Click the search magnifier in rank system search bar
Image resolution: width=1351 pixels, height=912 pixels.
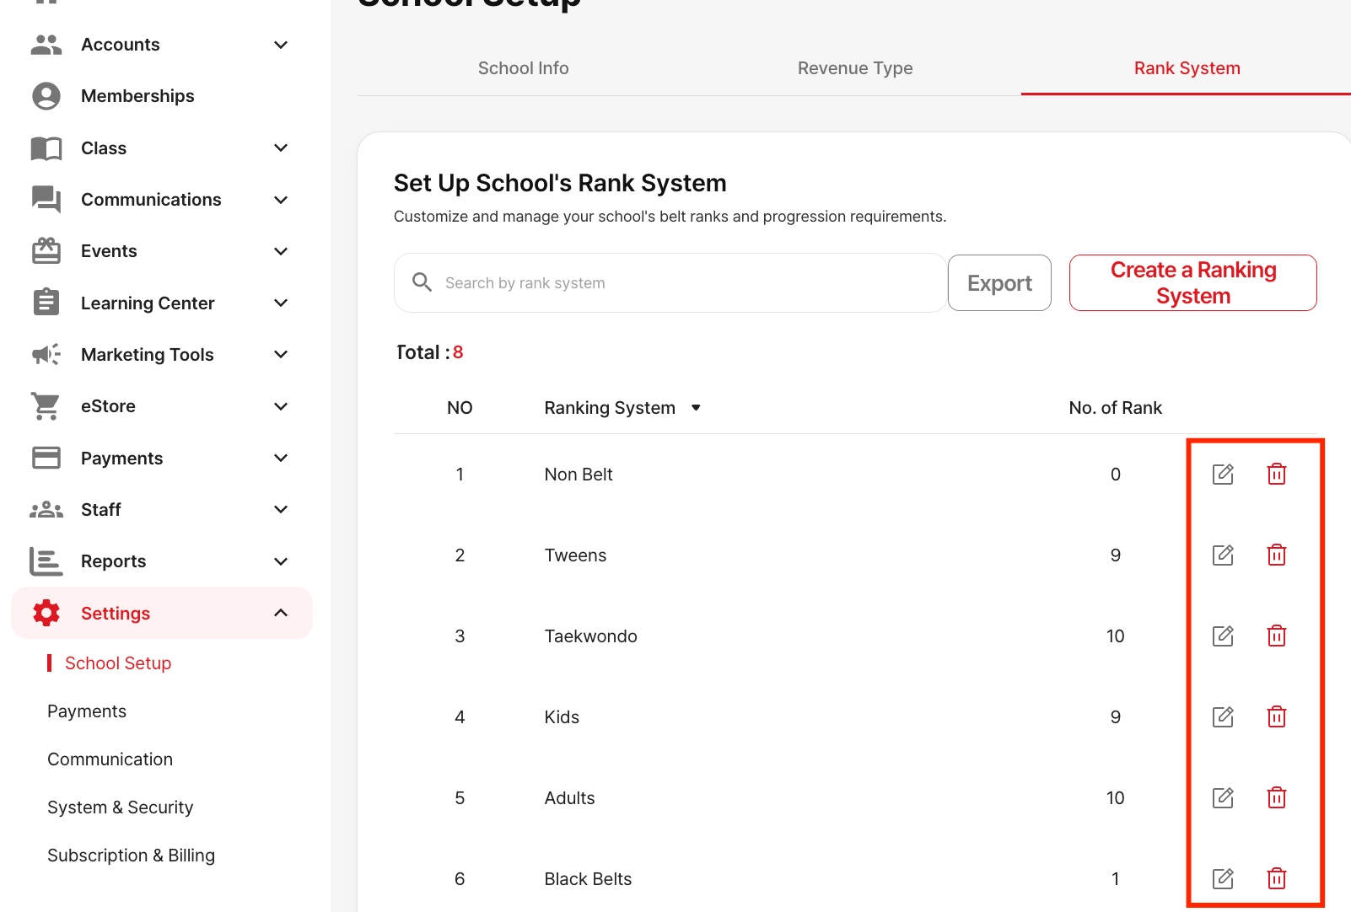point(422,282)
